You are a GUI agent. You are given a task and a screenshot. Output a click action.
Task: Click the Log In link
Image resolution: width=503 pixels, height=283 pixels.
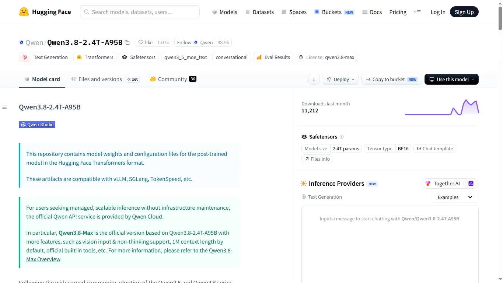click(x=438, y=12)
